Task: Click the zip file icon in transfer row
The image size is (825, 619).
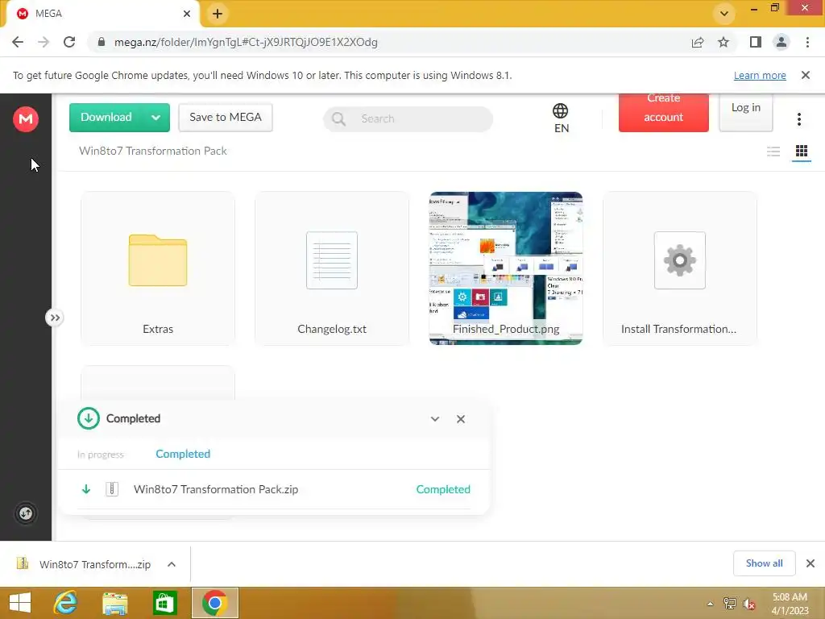Action: (111, 489)
